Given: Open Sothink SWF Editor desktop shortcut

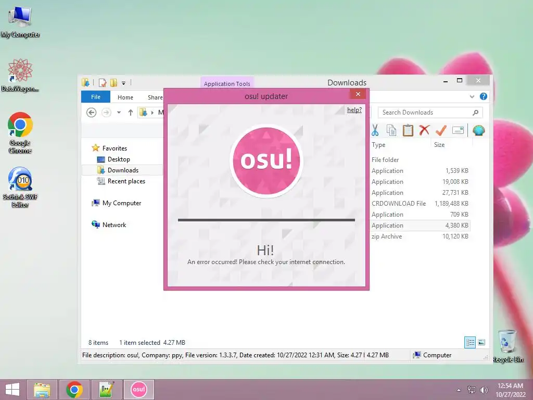Looking at the screenshot, I should 20,187.
